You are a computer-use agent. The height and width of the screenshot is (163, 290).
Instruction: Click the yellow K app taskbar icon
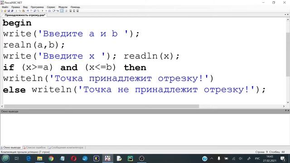[x=96, y=158]
